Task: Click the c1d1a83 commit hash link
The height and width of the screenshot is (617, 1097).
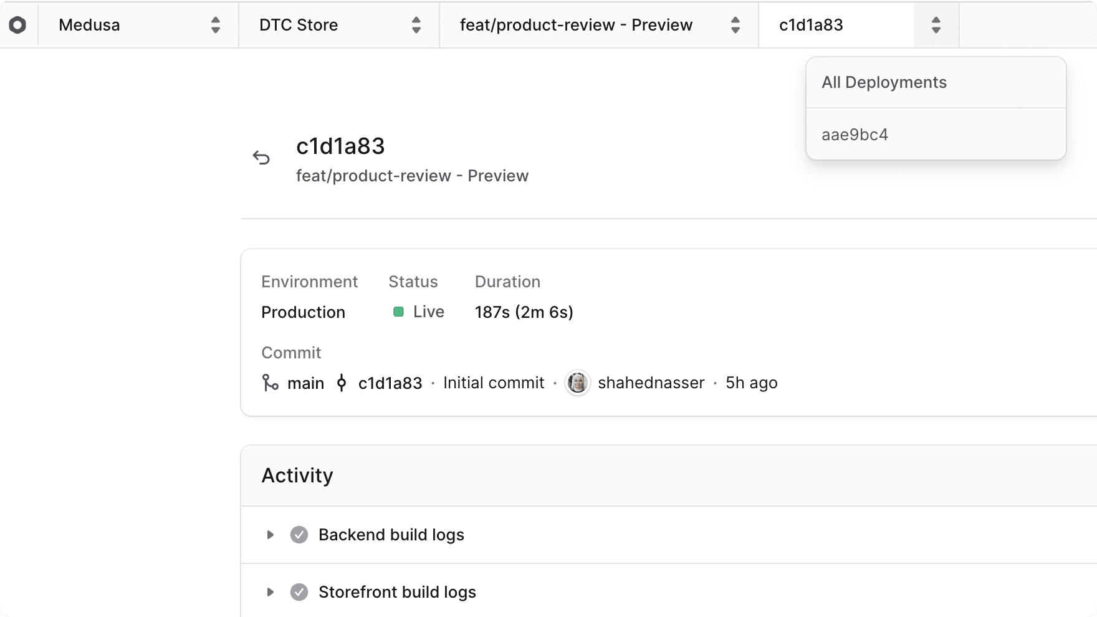Action: (x=390, y=383)
